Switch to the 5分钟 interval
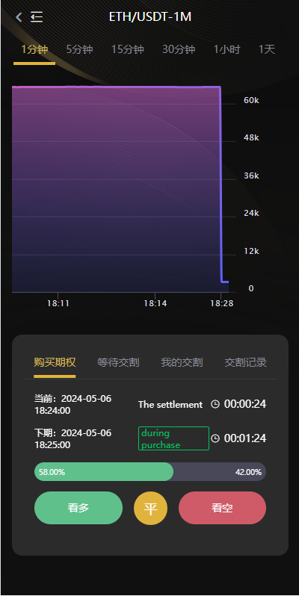 click(79, 49)
